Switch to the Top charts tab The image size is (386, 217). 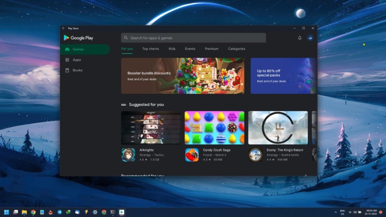tap(150, 49)
